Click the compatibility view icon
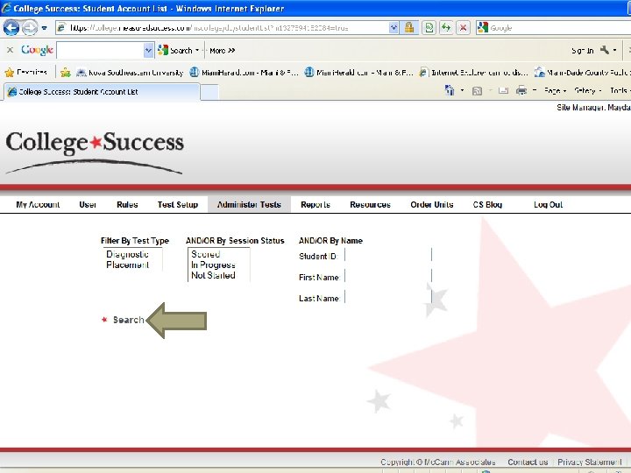The height and width of the screenshot is (473, 631). (x=429, y=28)
